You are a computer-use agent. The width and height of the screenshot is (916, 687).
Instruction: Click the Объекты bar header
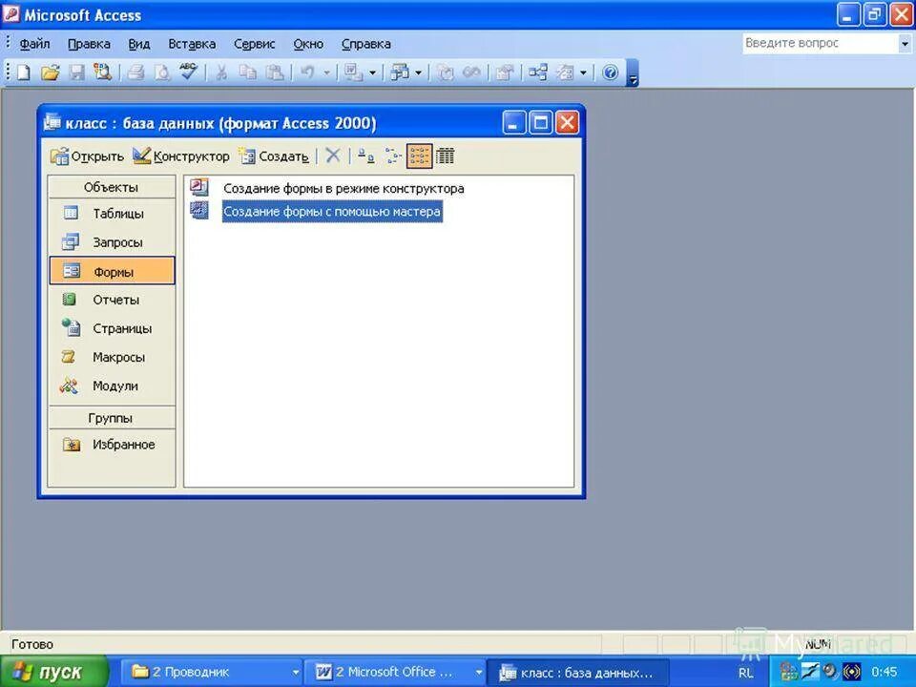click(111, 187)
